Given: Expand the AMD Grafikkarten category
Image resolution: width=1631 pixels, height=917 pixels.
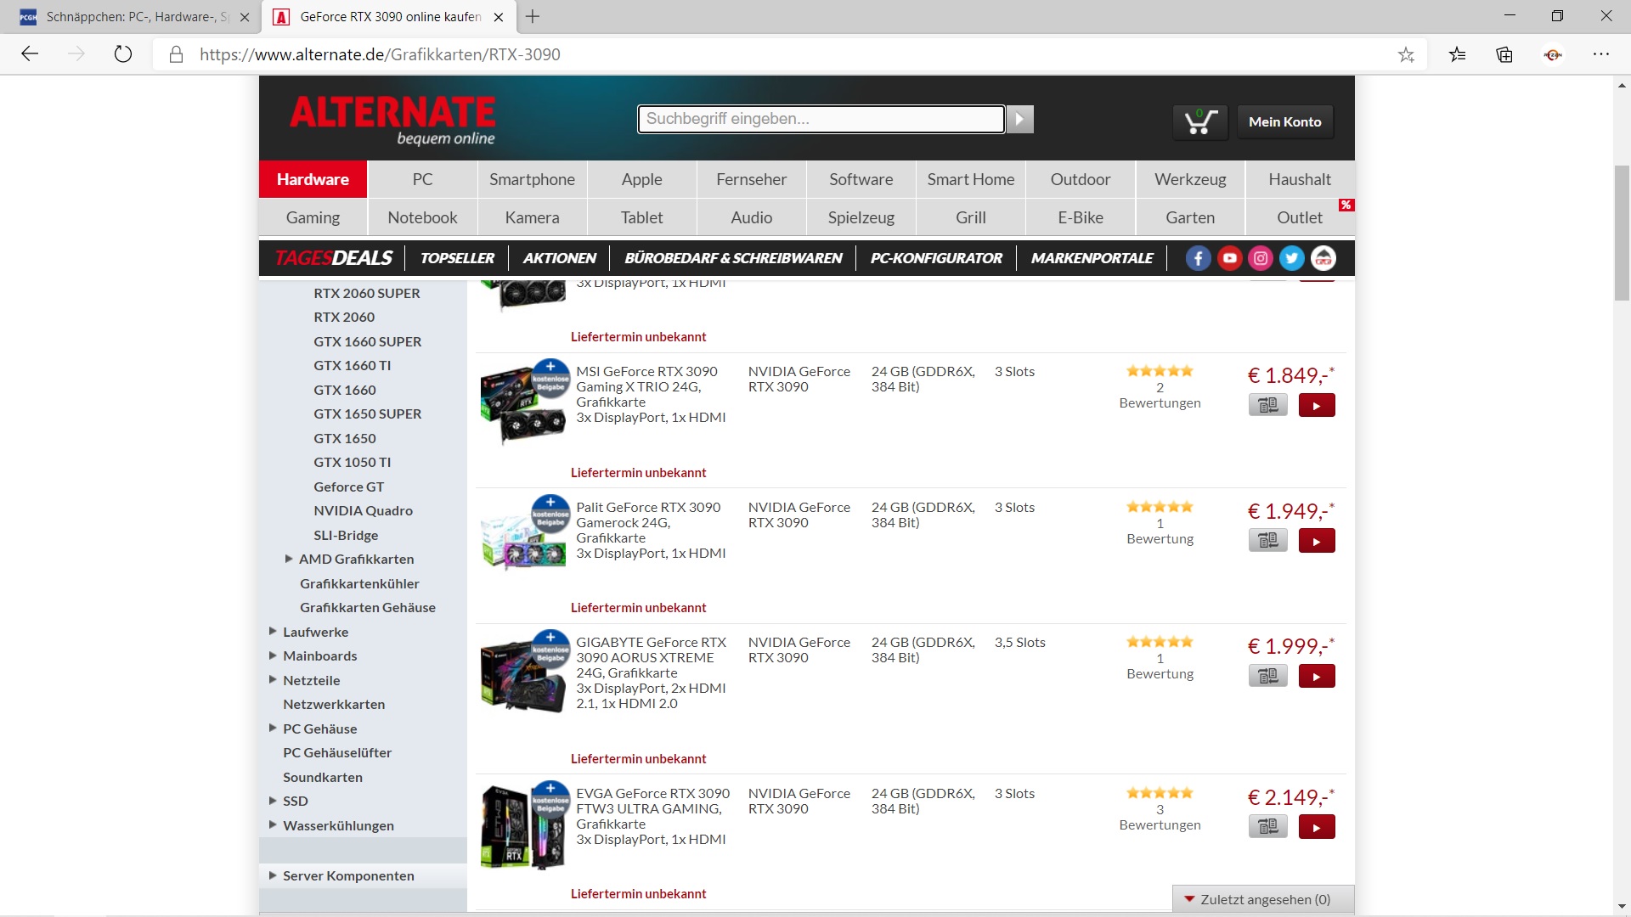Looking at the screenshot, I should click(x=289, y=559).
